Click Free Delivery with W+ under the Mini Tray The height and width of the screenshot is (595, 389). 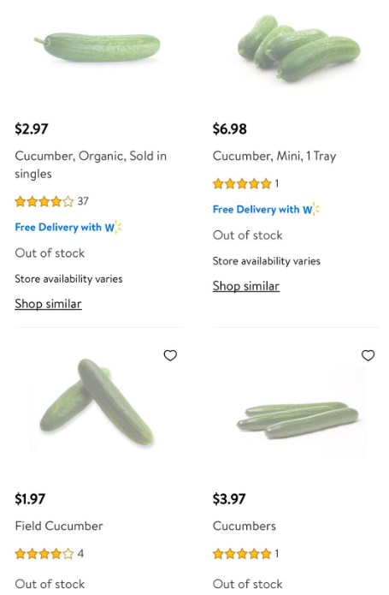click(x=266, y=210)
